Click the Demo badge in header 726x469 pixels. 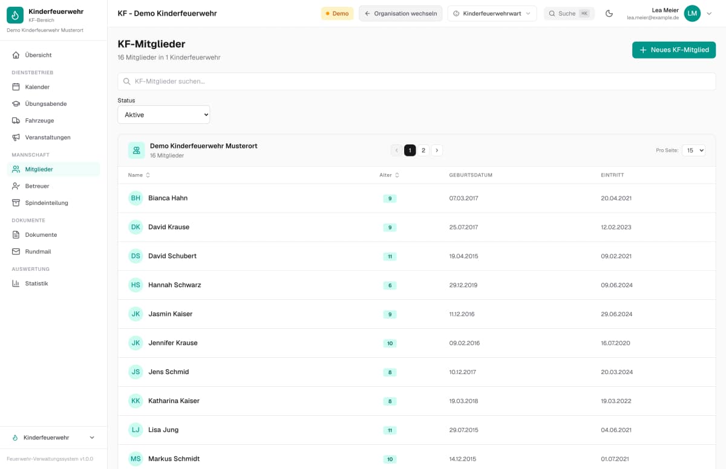[x=337, y=13]
